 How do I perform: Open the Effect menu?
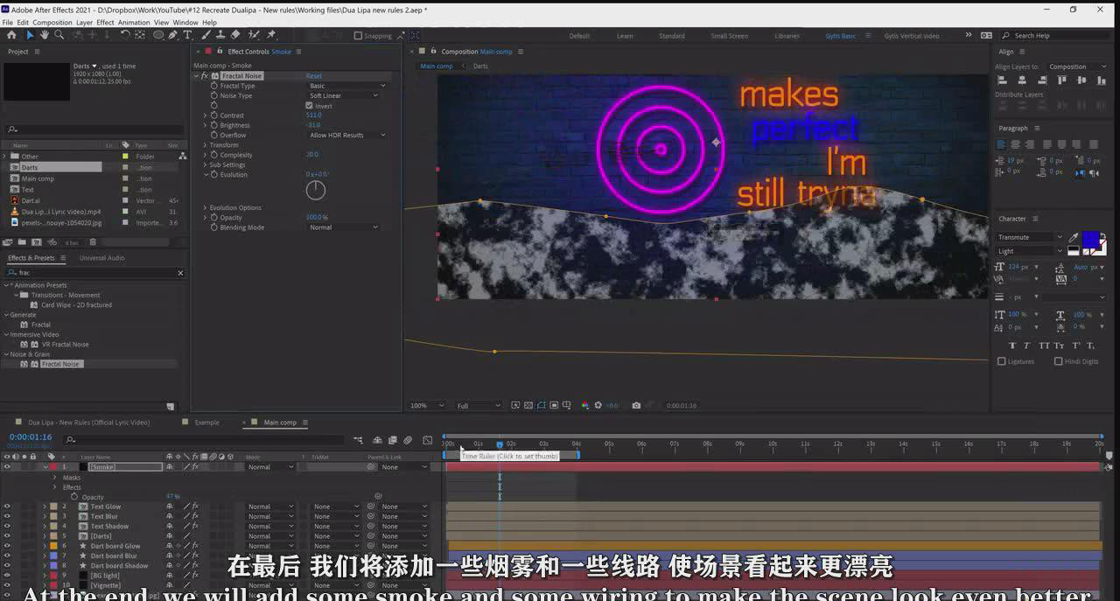pyautogui.click(x=105, y=23)
